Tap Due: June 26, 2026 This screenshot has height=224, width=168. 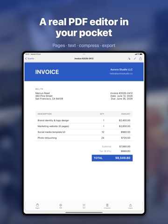(122, 98)
